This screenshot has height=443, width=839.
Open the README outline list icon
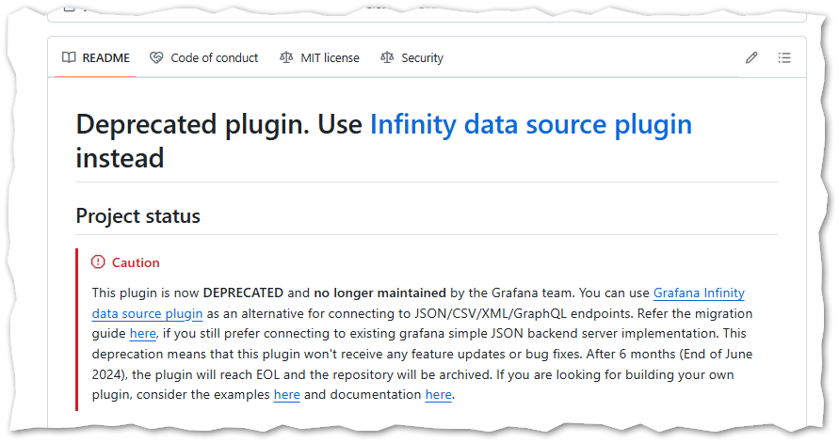tap(784, 58)
